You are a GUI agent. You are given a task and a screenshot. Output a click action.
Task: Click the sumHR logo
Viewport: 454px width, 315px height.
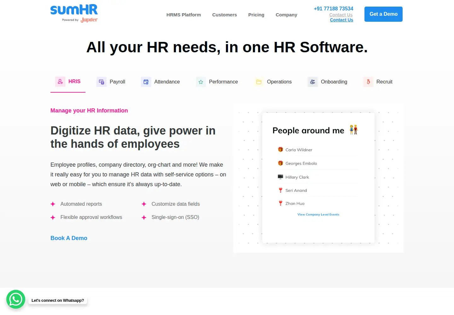[x=74, y=10]
